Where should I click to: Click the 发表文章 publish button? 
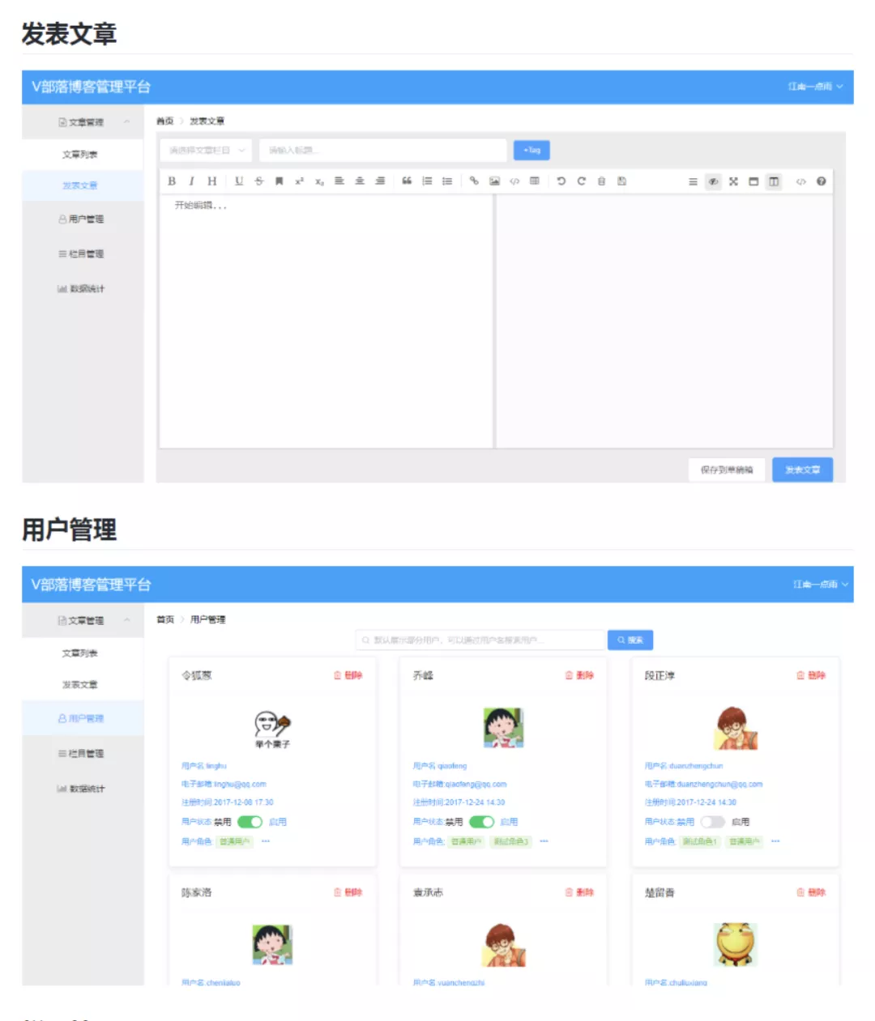coord(803,469)
